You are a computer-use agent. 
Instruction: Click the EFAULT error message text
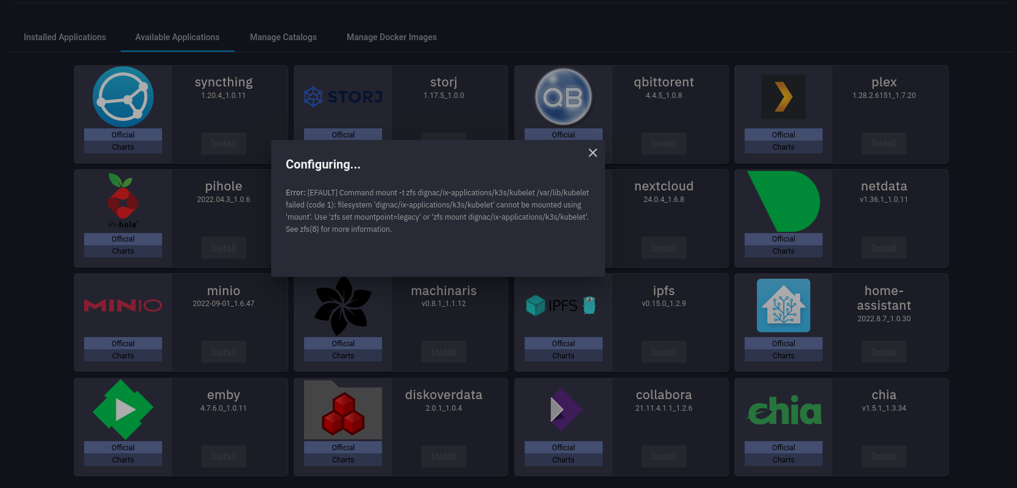[438, 211]
